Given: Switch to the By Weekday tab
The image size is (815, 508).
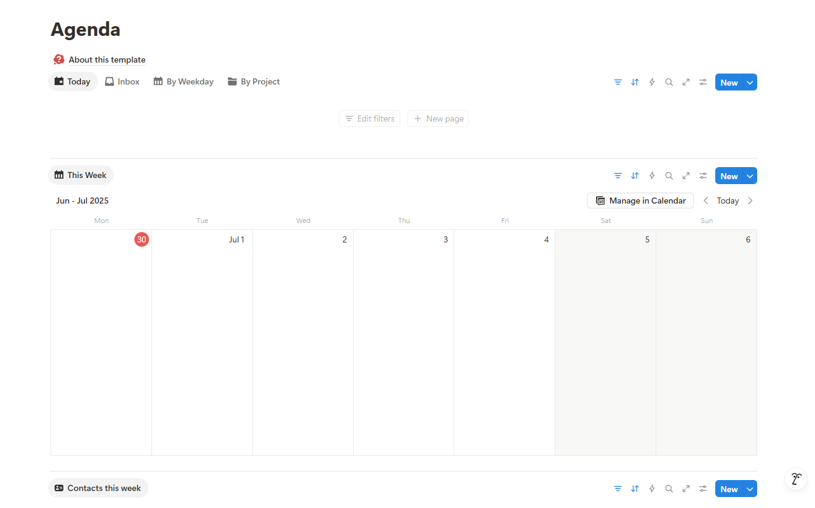Looking at the screenshot, I should [184, 81].
